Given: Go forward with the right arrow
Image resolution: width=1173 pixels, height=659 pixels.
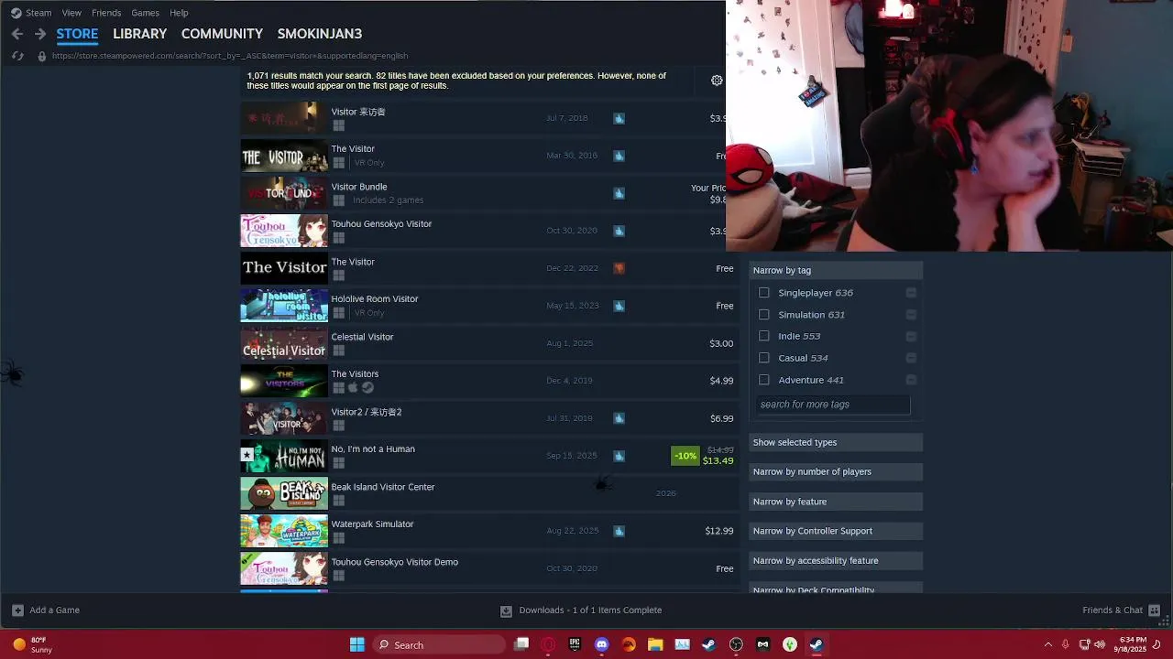Looking at the screenshot, I should pyautogui.click(x=40, y=34).
